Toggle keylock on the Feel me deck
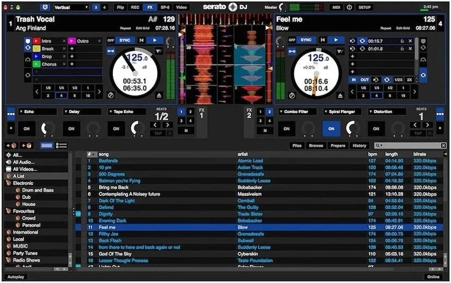Image resolution: width=451 pixels, height=283 pixels. pyautogui.click(x=292, y=51)
